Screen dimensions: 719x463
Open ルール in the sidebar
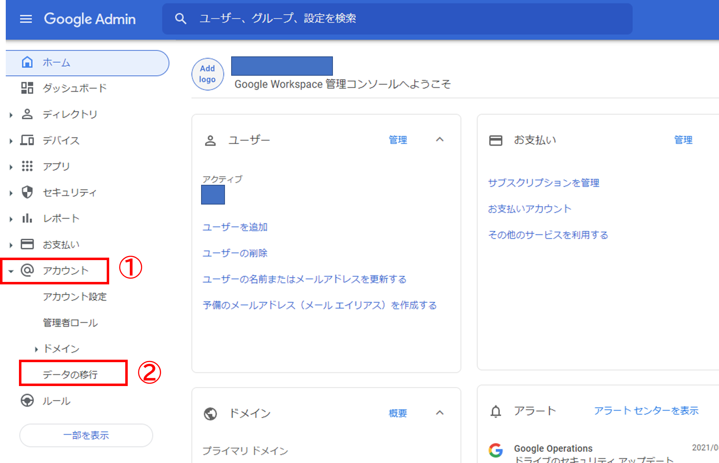pyautogui.click(x=56, y=401)
